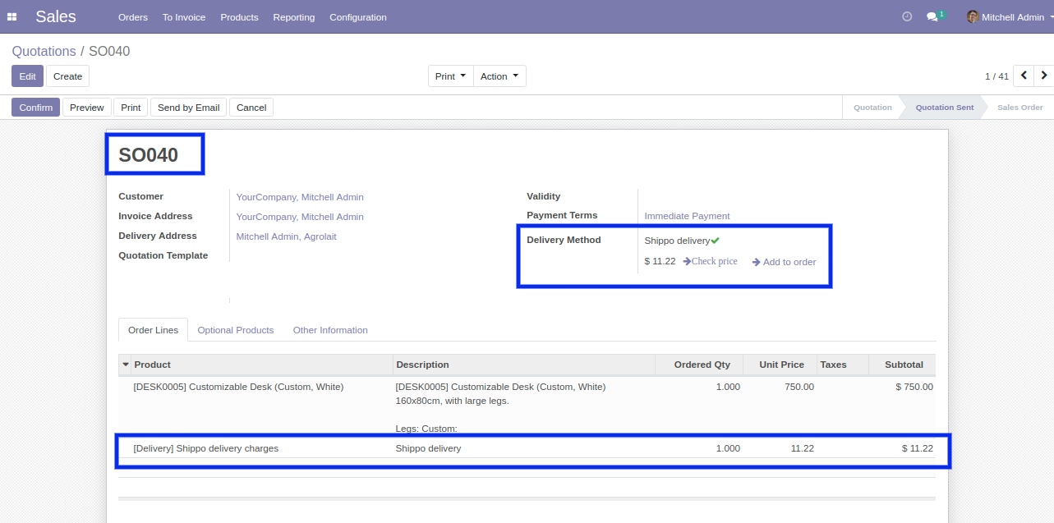Click the SO040 order title

click(149, 154)
